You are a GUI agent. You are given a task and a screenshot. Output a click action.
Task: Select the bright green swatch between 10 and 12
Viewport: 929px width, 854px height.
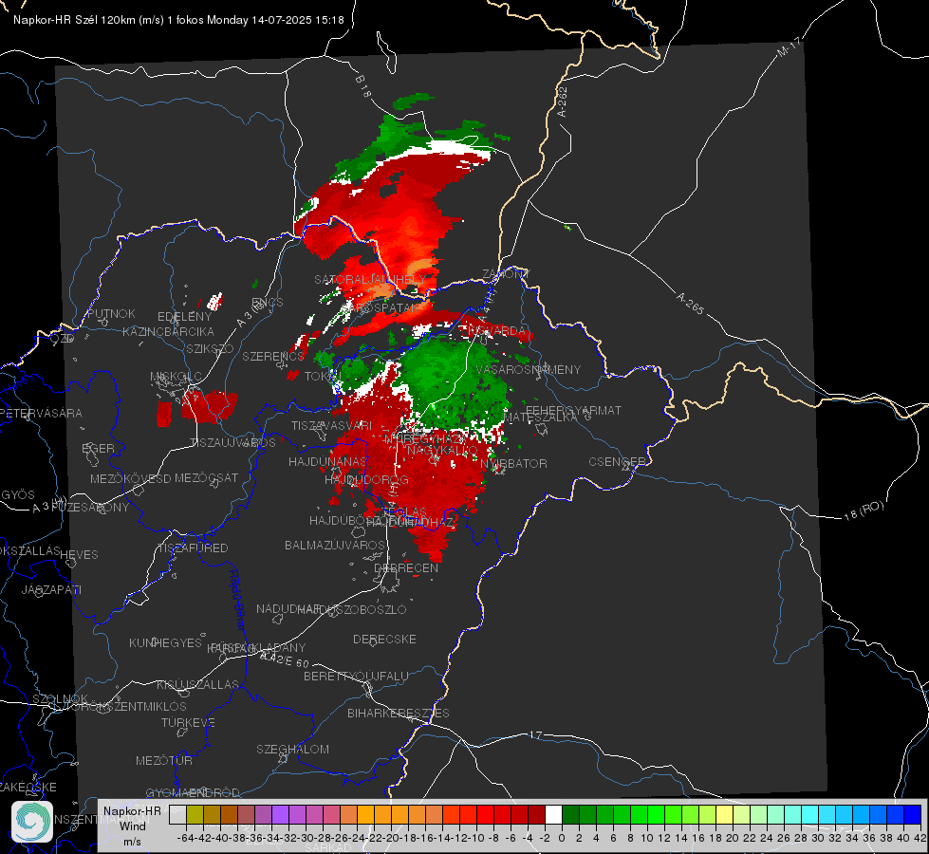pos(656,814)
